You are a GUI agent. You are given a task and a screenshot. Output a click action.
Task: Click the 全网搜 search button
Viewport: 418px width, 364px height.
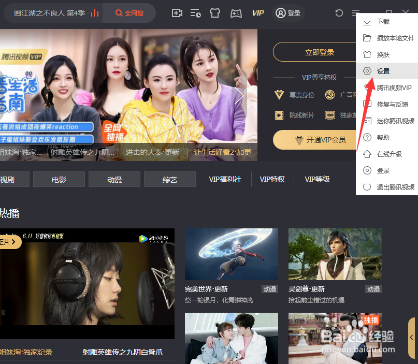[x=129, y=13]
